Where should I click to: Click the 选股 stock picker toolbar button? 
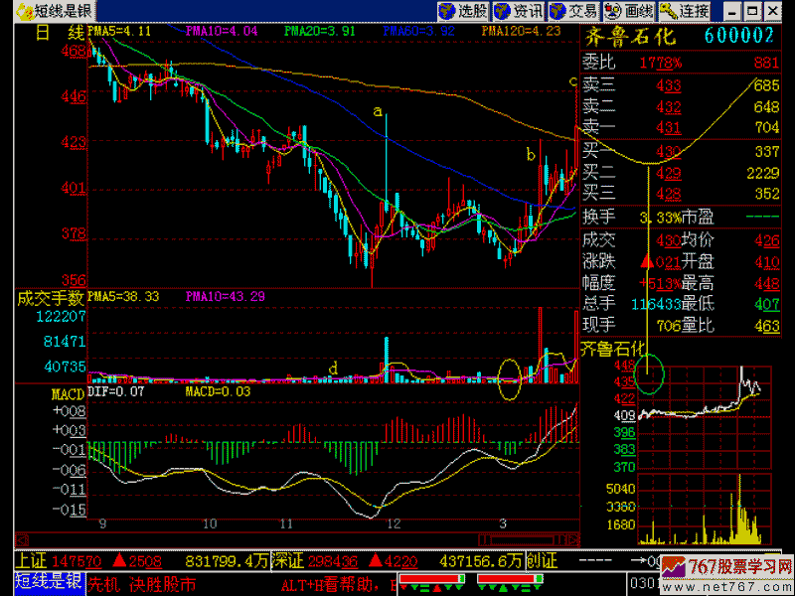coord(464,11)
